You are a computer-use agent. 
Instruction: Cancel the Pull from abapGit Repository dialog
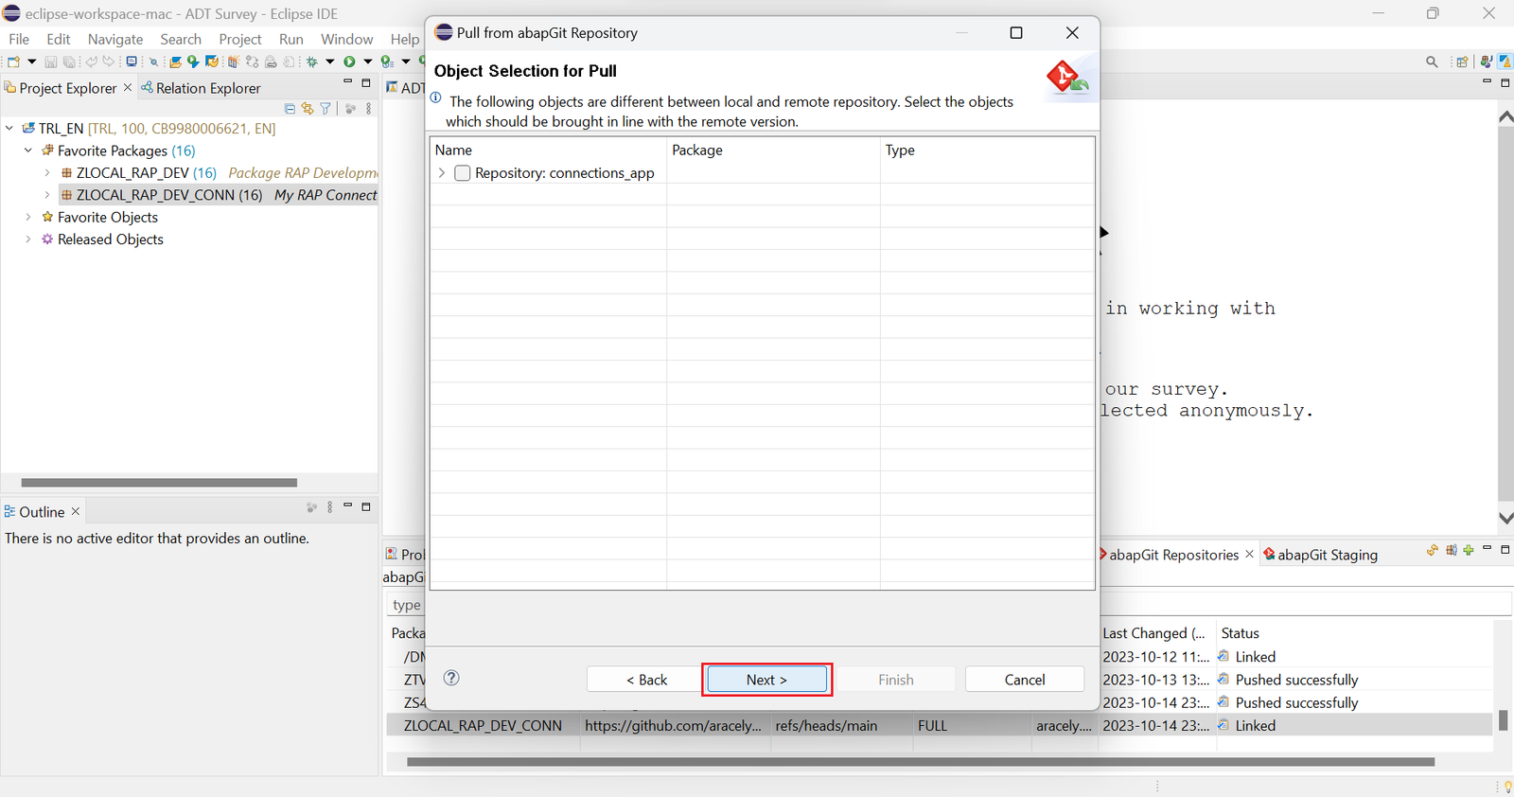(x=1025, y=680)
